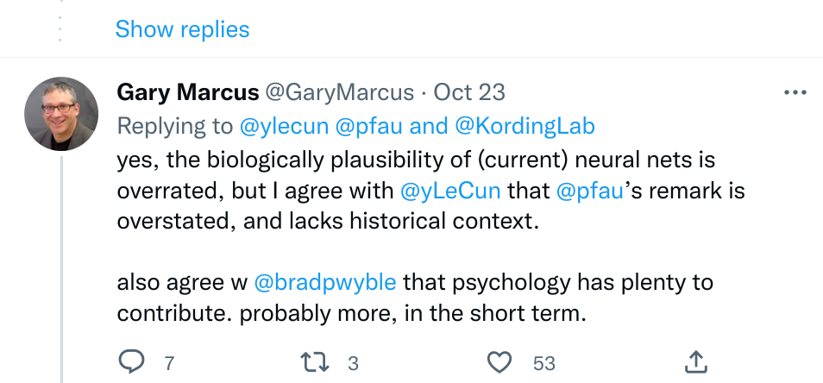
Task: Open the share tweet icon
Action: tap(697, 362)
